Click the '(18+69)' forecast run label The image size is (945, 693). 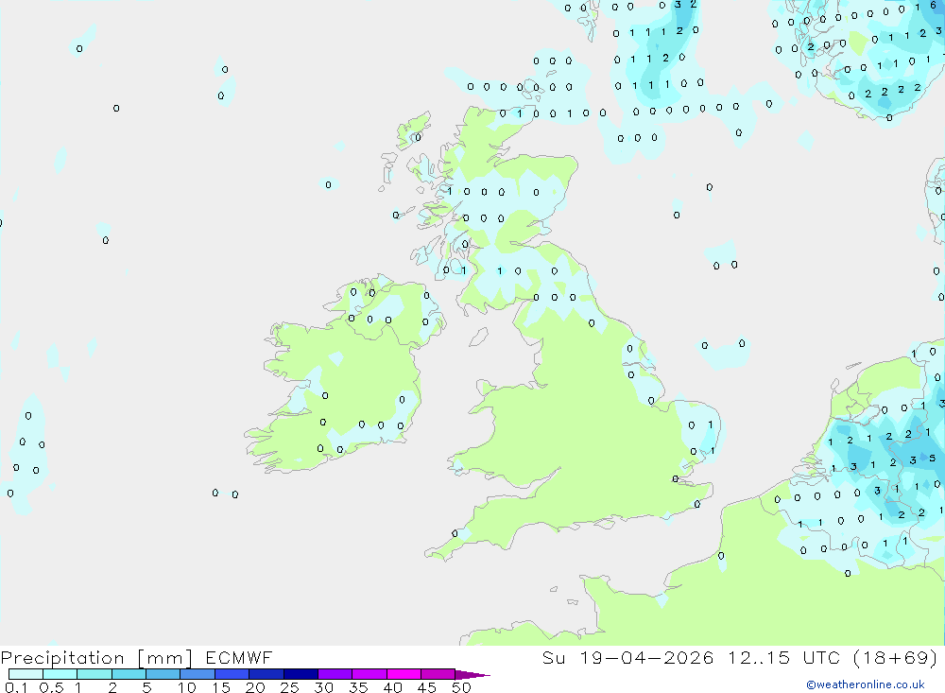896,657
